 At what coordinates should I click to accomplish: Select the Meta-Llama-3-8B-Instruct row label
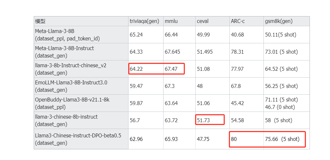[81, 52]
